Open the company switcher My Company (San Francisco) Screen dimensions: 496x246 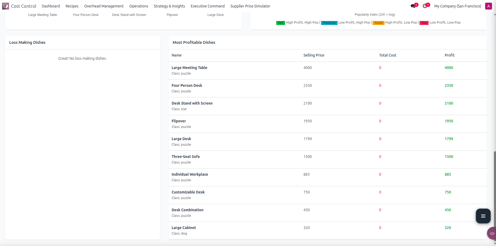point(458,6)
